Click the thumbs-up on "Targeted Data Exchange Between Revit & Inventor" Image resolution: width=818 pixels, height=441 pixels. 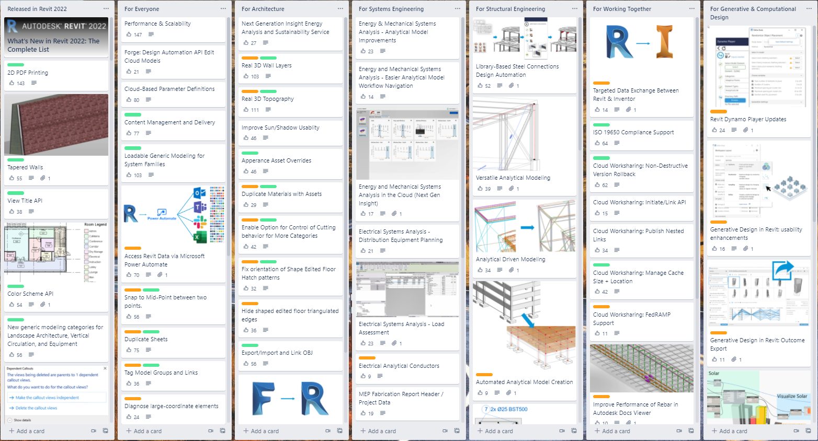coord(598,110)
